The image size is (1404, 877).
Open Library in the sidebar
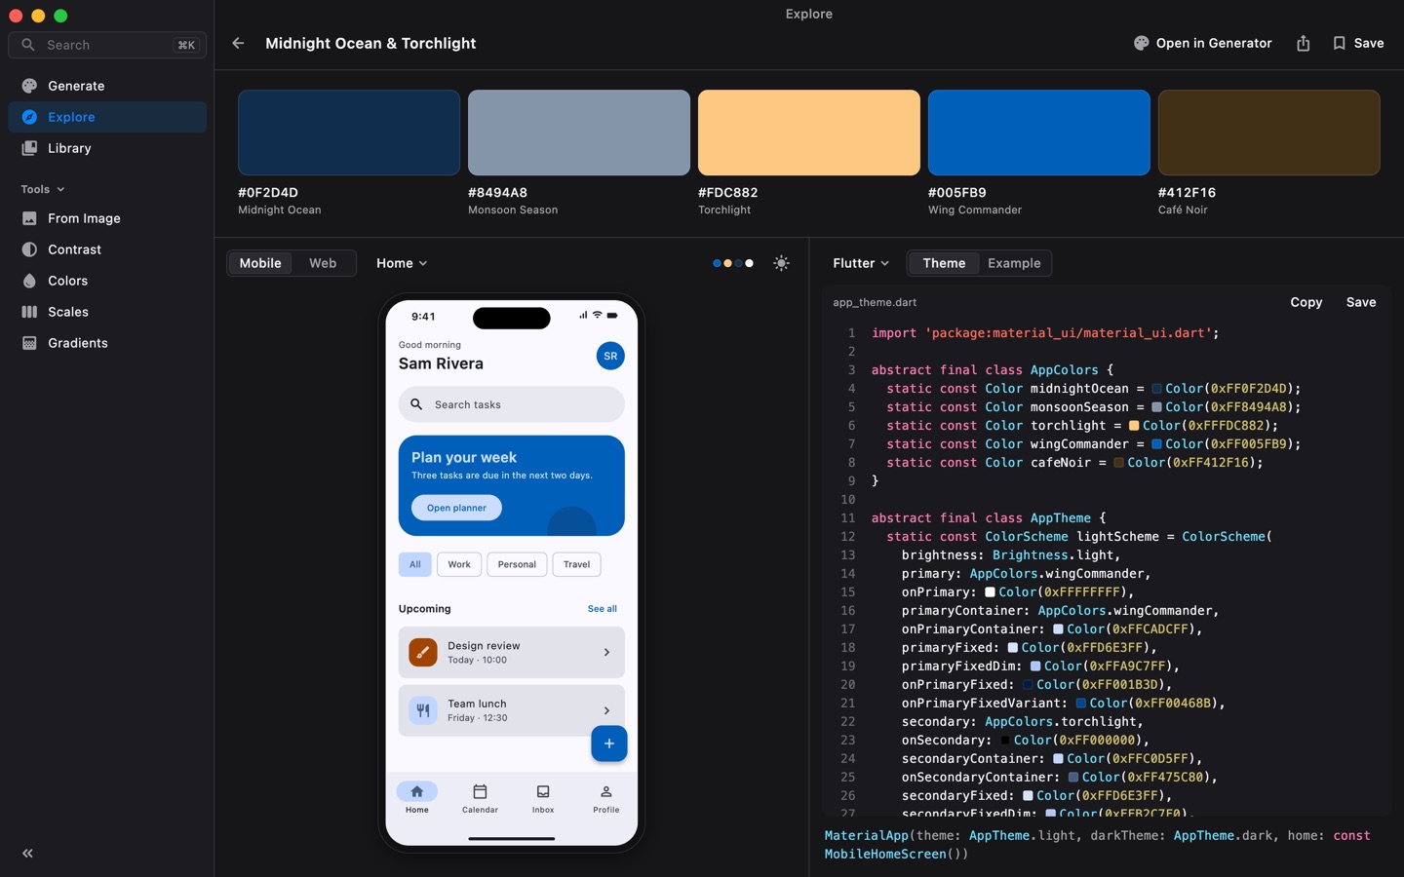107,148
